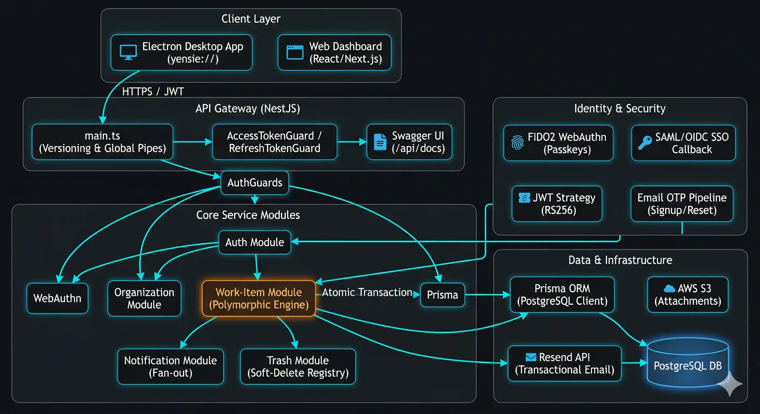
Task: Click the PostgreSQL database cylinder
Action: pos(687,365)
